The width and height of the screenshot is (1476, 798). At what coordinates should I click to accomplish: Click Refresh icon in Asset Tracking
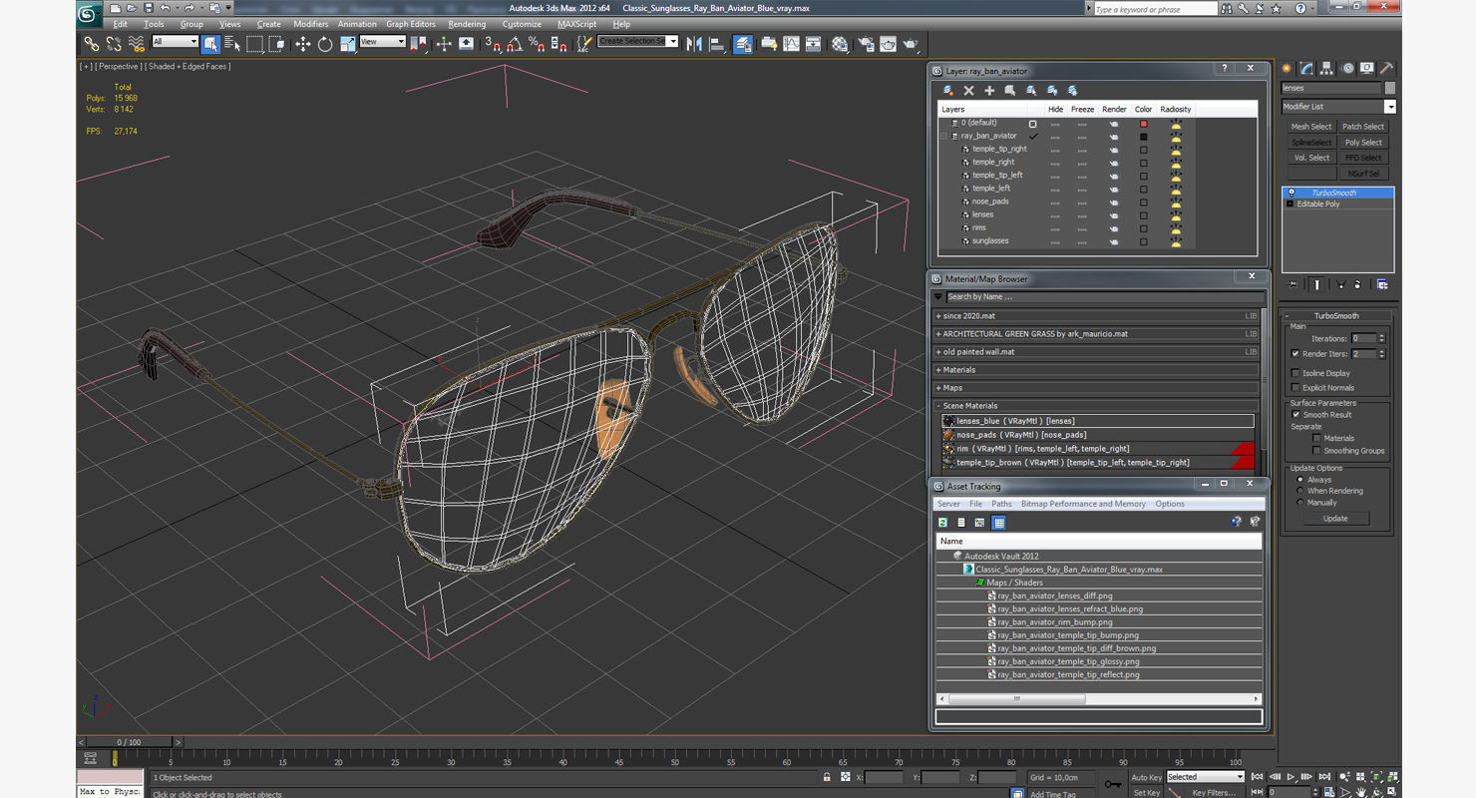tap(942, 522)
